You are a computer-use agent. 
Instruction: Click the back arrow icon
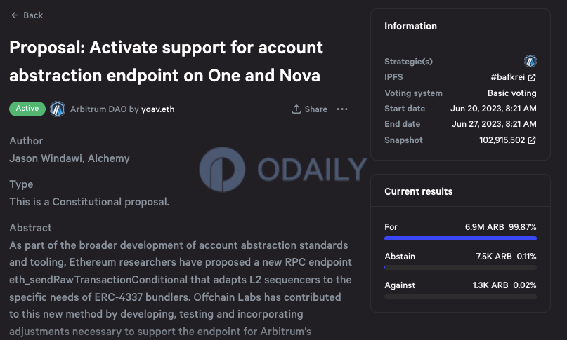pos(15,15)
